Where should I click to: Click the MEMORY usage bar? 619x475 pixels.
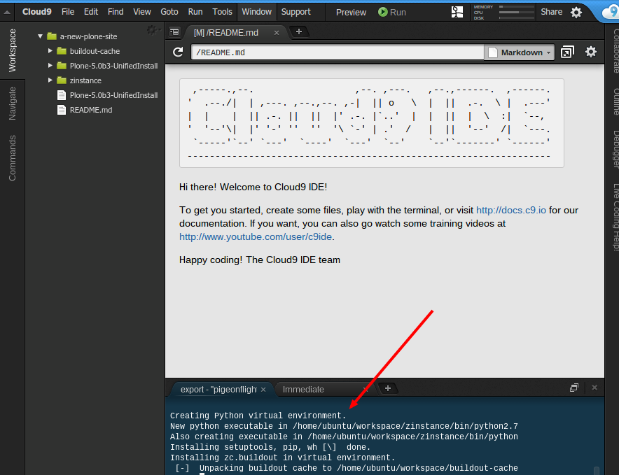pos(515,7)
